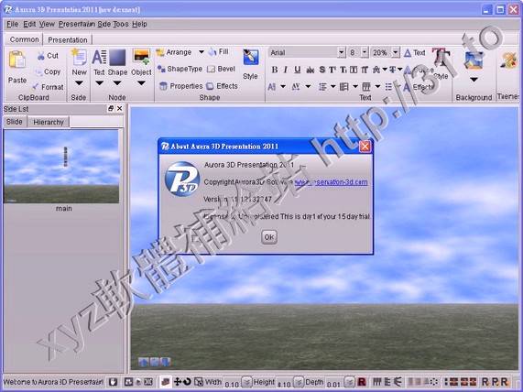Click the Depth stepper button
This screenshot has width=523, height=392.
349,381
